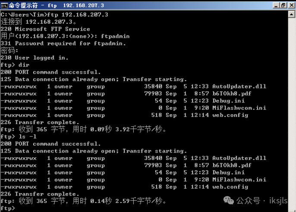
Task: Click the '连接到 192.168.207.3。' line
Action: click(38, 22)
